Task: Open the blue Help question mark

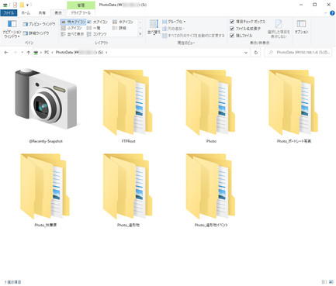Action: (332, 13)
